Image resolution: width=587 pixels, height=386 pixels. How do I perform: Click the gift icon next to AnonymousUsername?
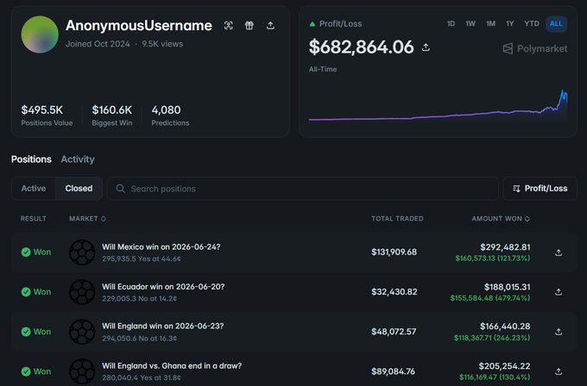coord(249,25)
